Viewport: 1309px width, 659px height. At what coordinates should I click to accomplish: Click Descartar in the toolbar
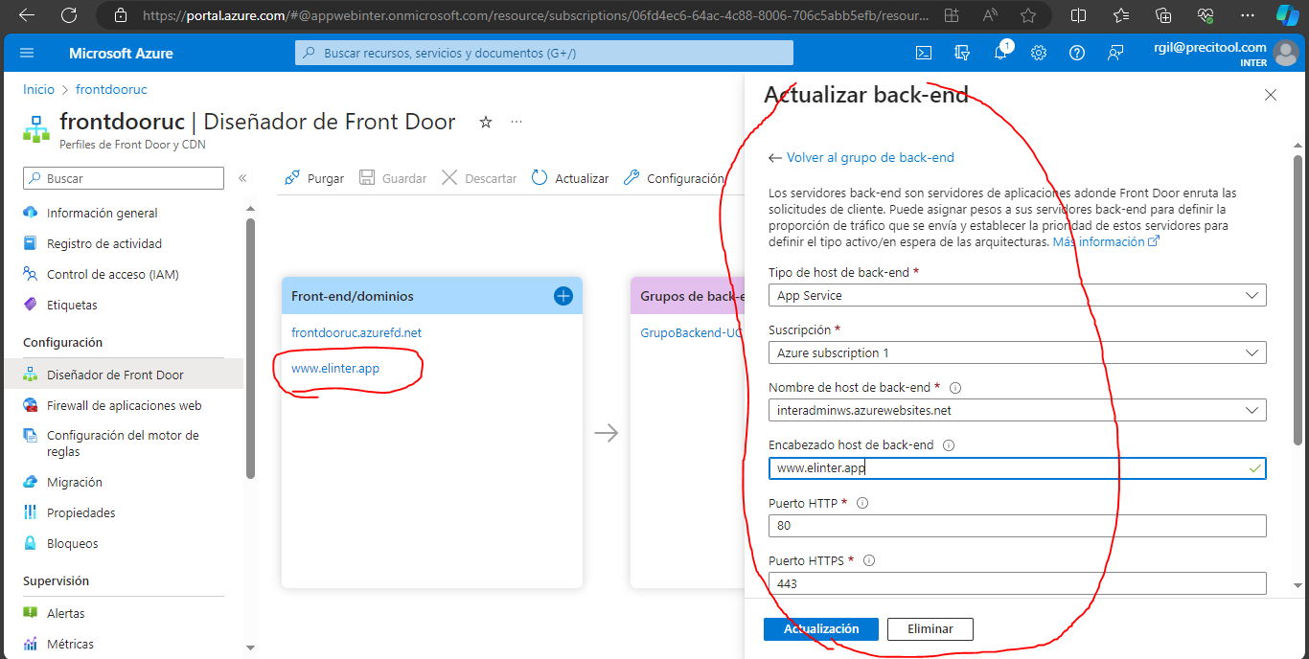click(479, 178)
